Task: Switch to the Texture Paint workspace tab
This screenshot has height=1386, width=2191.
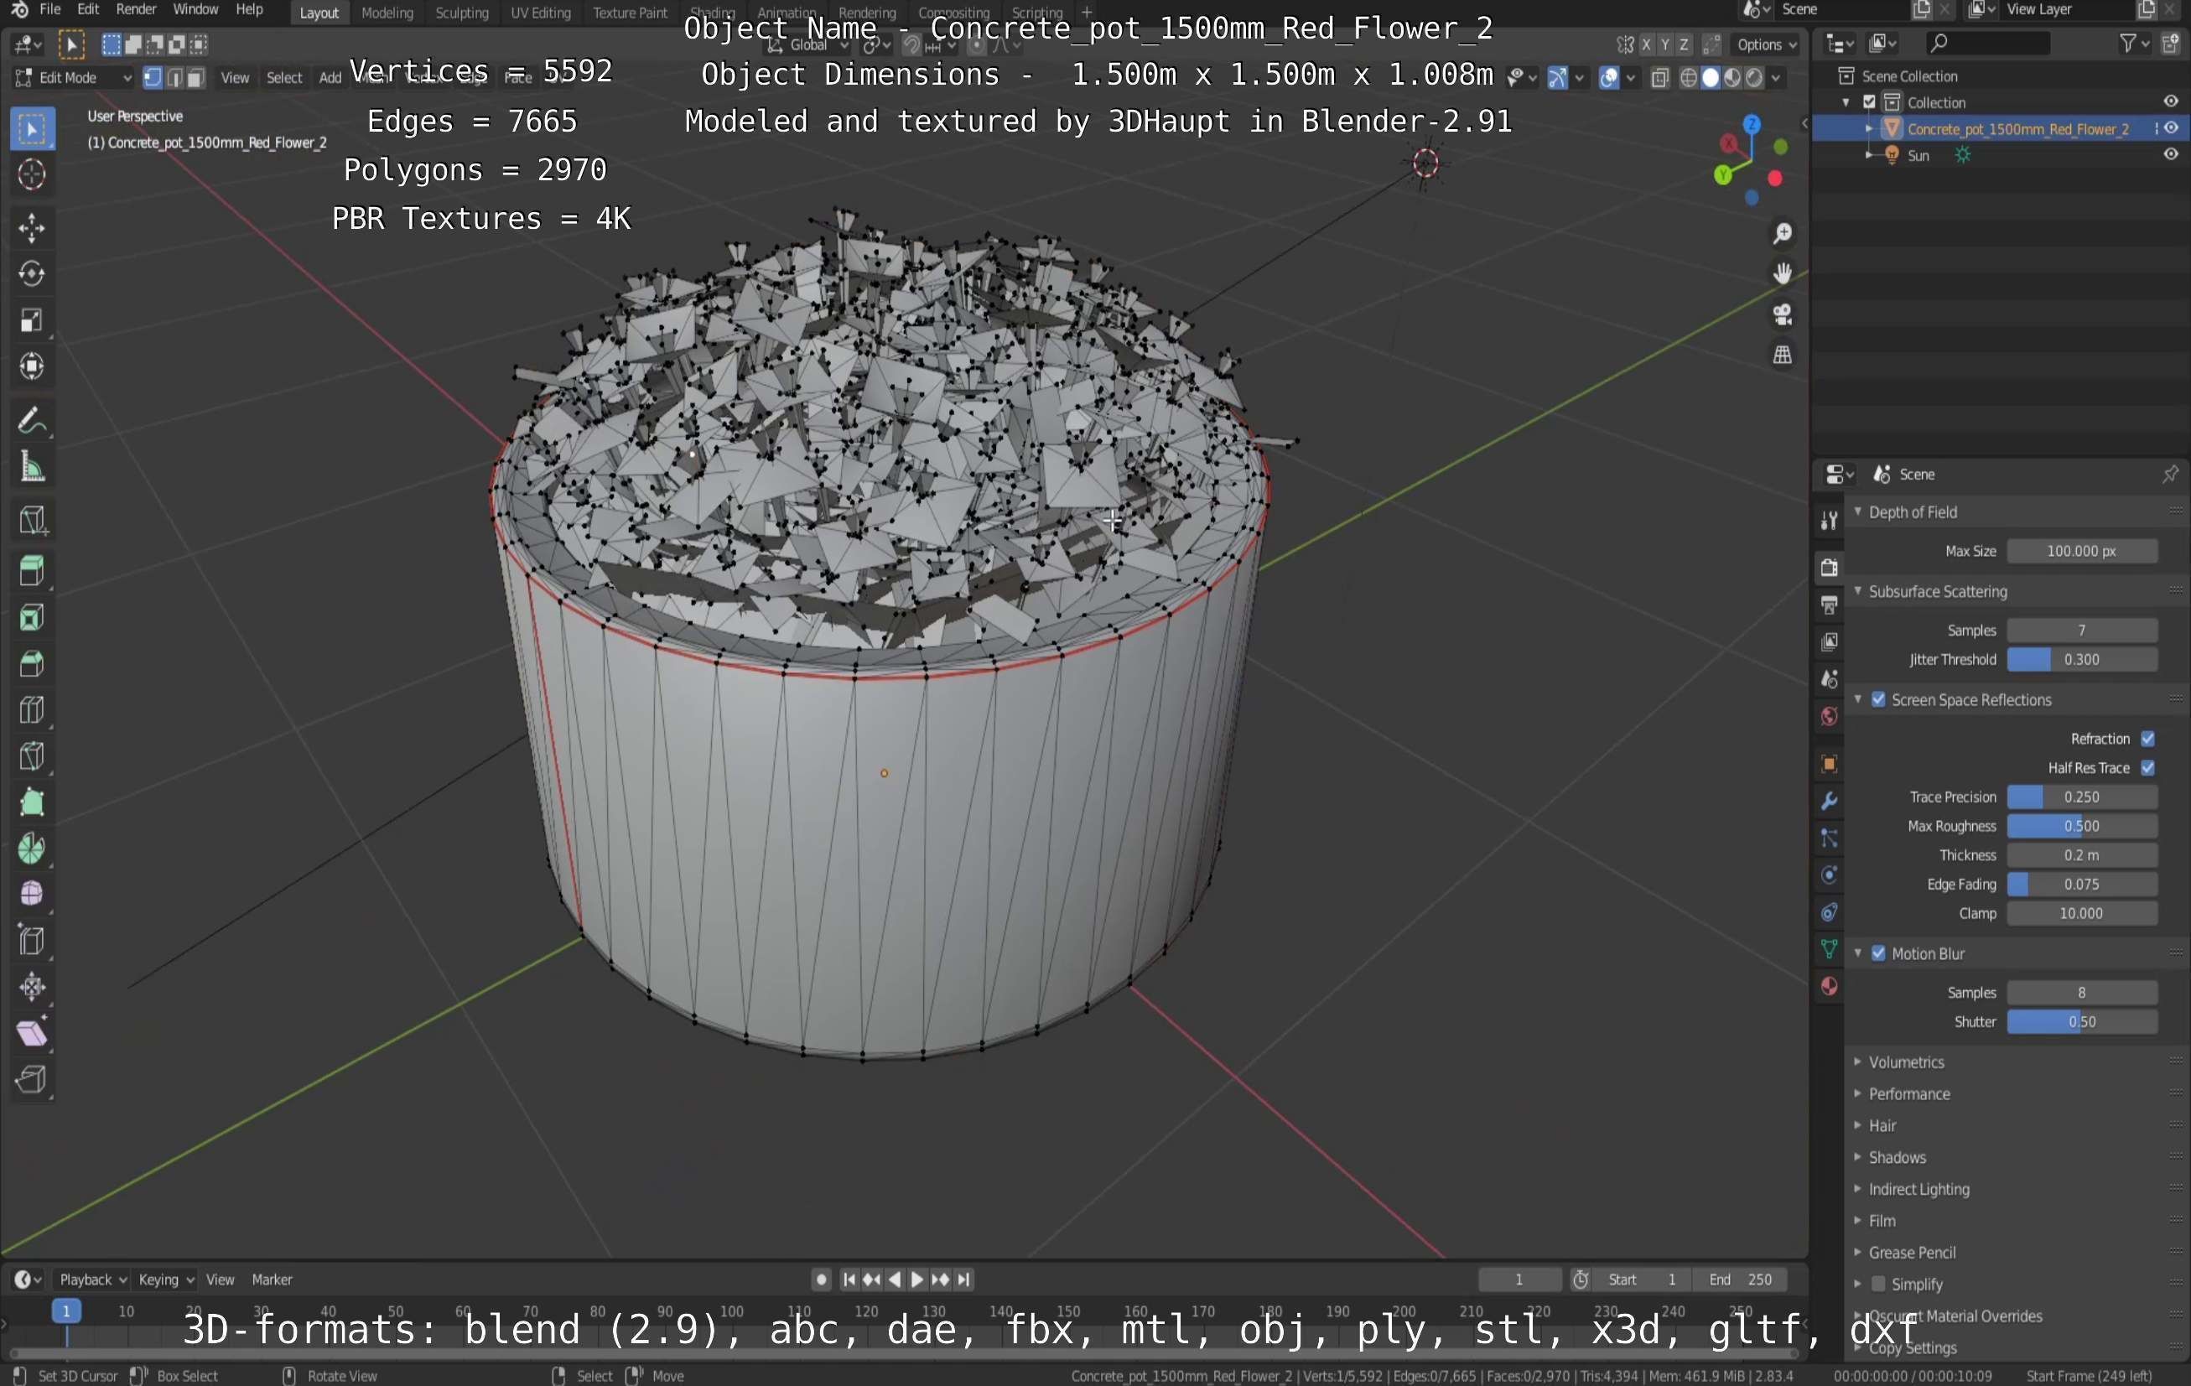Action: [x=630, y=13]
